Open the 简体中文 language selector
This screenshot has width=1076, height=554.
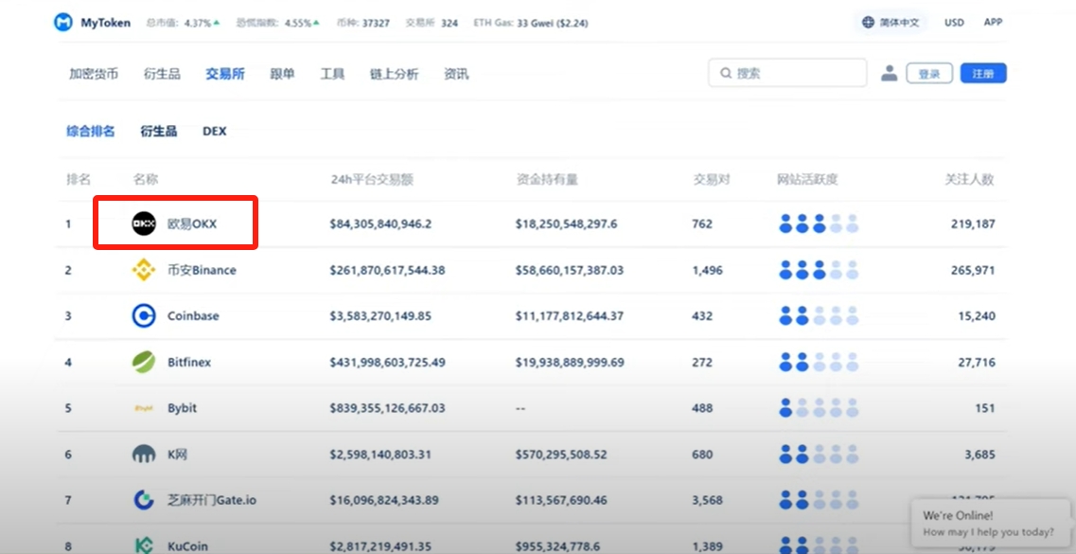tap(891, 23)
